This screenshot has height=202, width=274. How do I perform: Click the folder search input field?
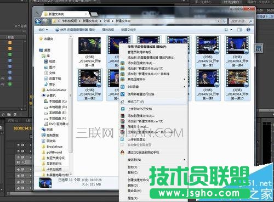click(241, 21)
